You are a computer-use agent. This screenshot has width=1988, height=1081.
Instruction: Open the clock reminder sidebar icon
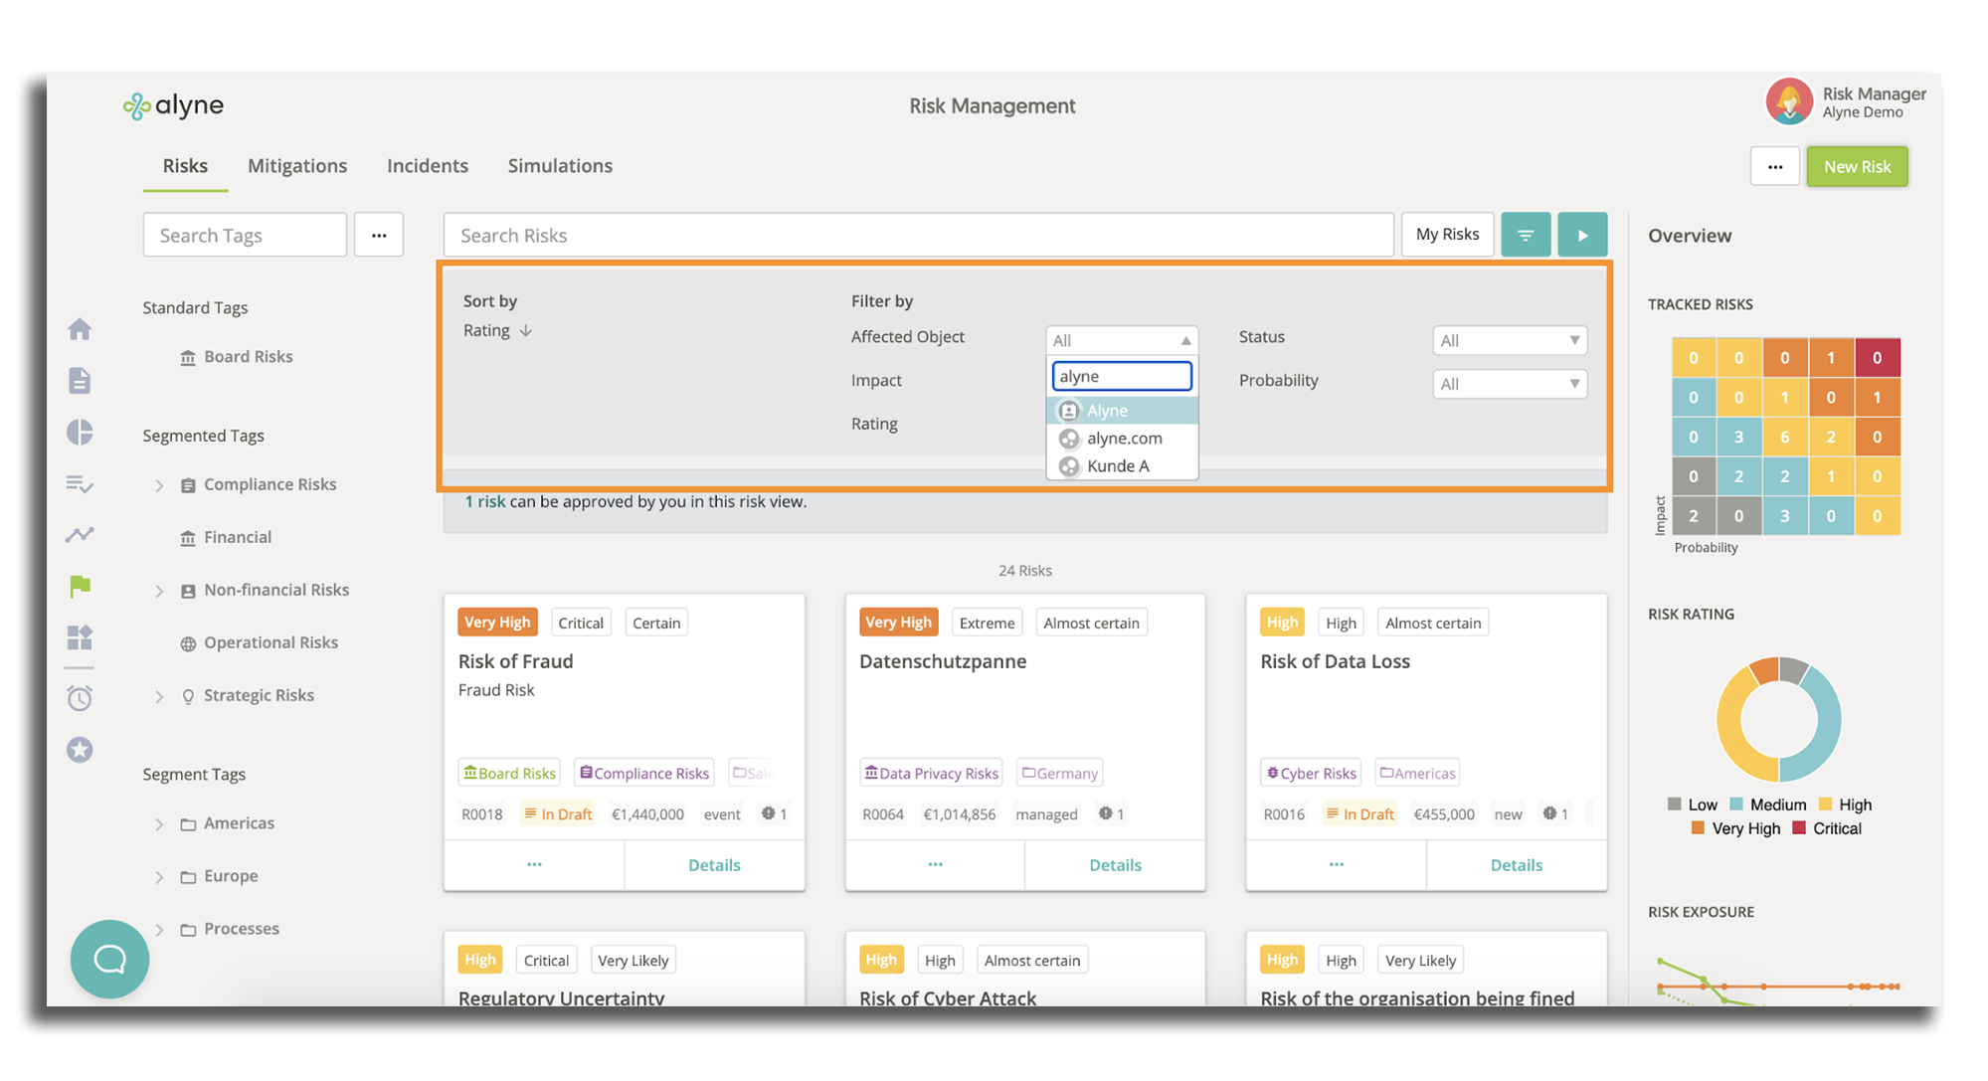click(x=80, y=698)
